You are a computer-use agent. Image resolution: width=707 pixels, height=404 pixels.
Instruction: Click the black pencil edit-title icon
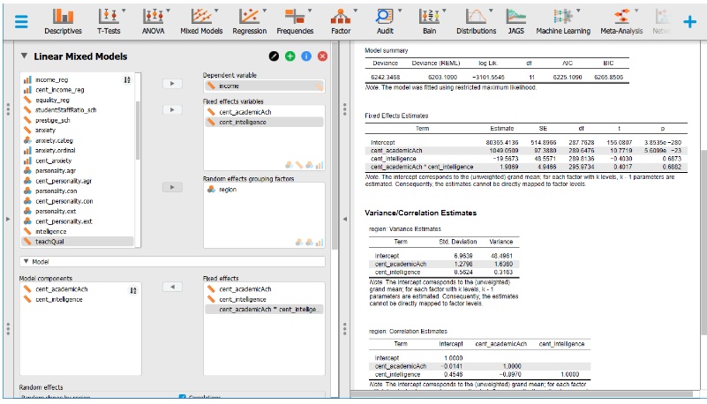pyautogui.click(x=274, y=56)
